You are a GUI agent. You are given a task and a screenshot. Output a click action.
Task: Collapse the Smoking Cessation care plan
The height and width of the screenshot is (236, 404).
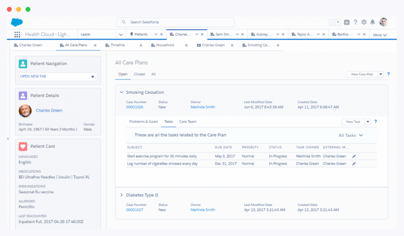coord(122,92)
